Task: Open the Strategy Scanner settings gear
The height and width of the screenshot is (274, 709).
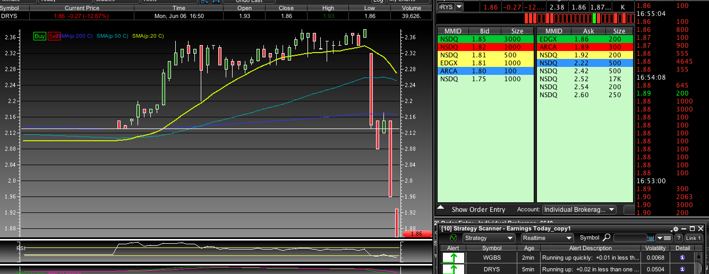Action: click(x=675, y=229)
